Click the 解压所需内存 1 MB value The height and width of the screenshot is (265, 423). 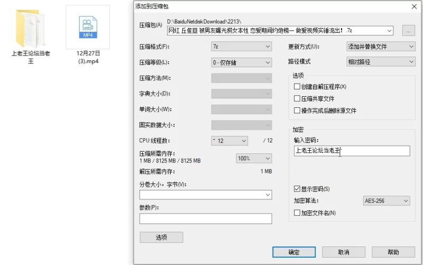point(266,171)
